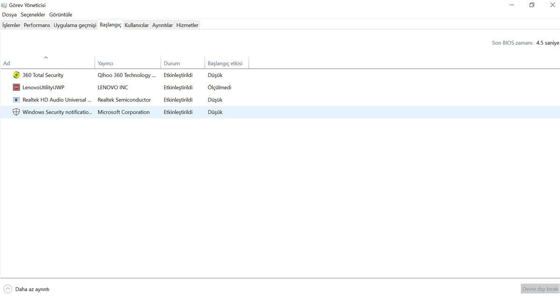The image size is (560, 299).
Task: Click the Windows Security shield icon
Action: 16,112
